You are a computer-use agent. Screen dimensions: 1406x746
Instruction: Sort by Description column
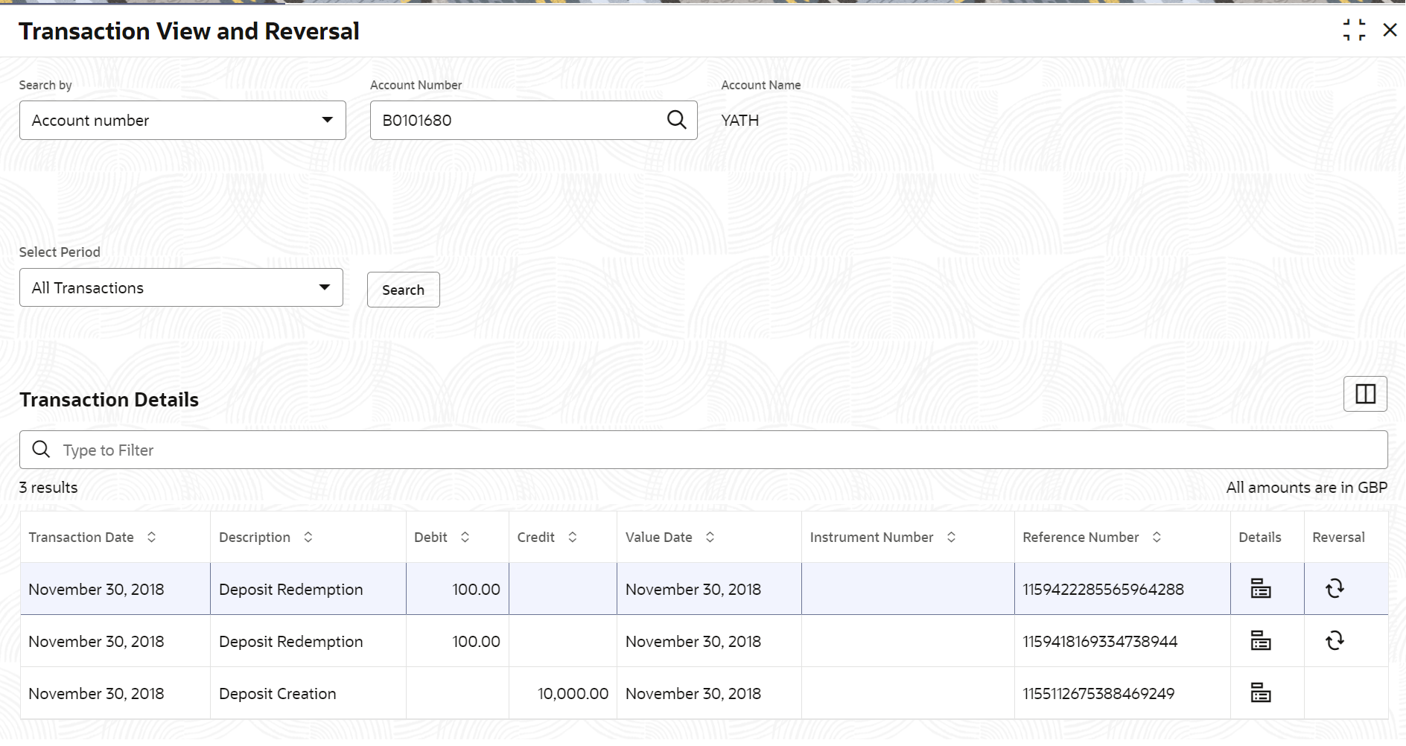[308, 537]
